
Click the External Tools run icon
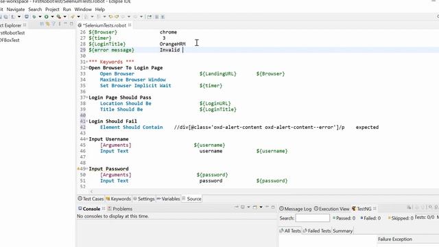click(59, 16)
